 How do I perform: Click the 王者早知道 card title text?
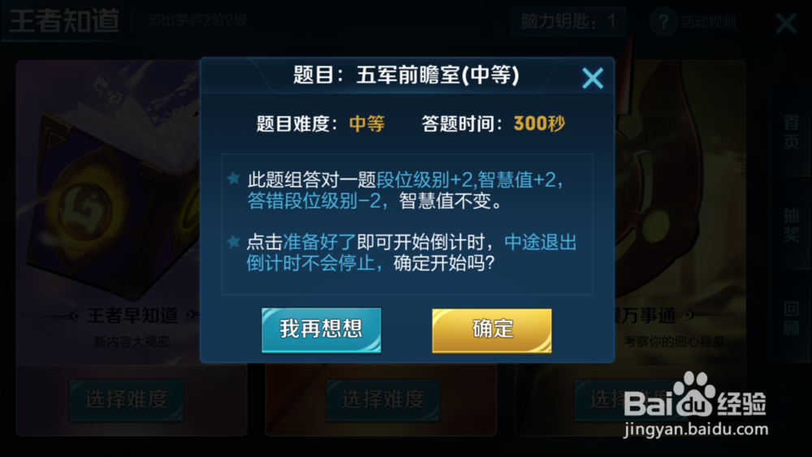click(x=132, y=315)
